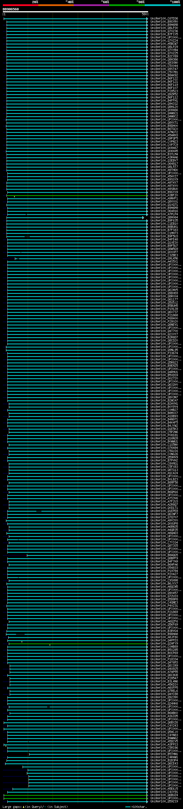The width and height of the screenshot is (183, 809).
Task: Click hit label UniRef100_Q8VXT1
Action: 164,123
